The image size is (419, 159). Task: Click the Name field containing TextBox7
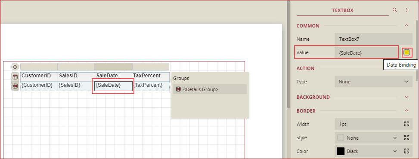373,39
